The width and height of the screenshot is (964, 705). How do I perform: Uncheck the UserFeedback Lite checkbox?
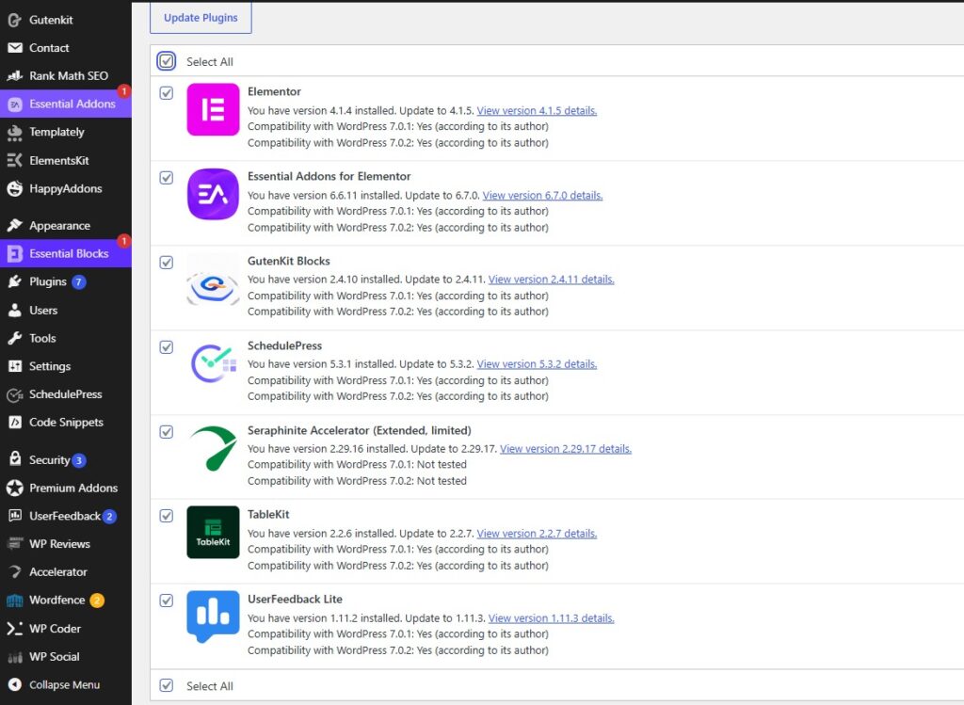[166, 601]
